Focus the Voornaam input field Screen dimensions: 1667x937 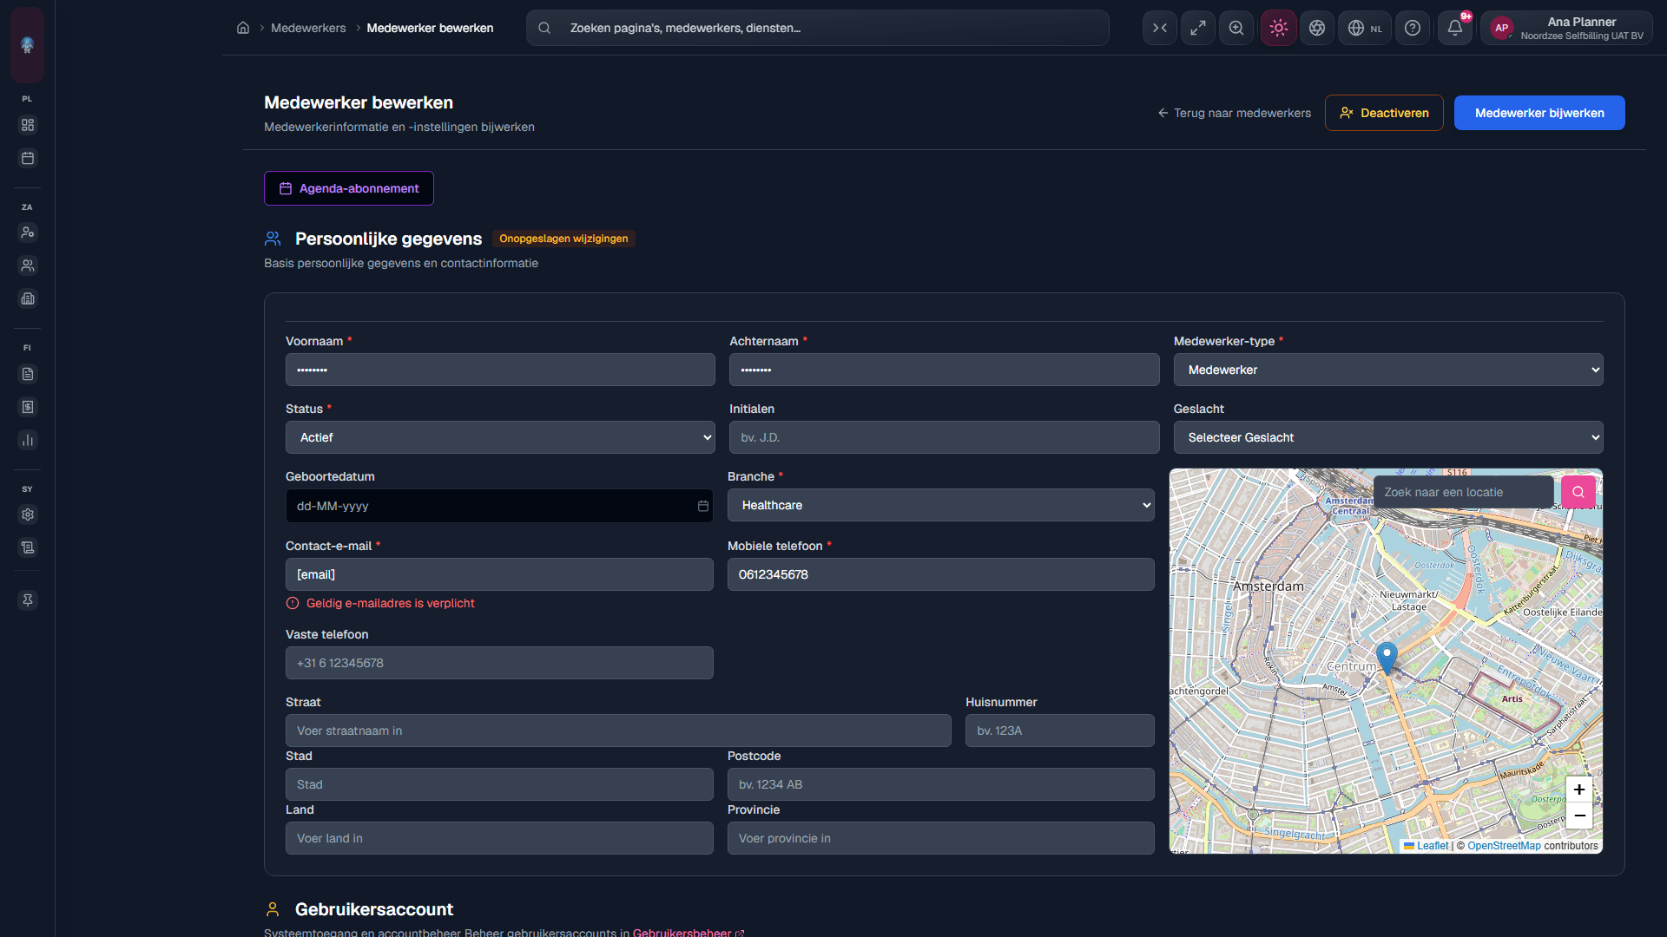500,370
